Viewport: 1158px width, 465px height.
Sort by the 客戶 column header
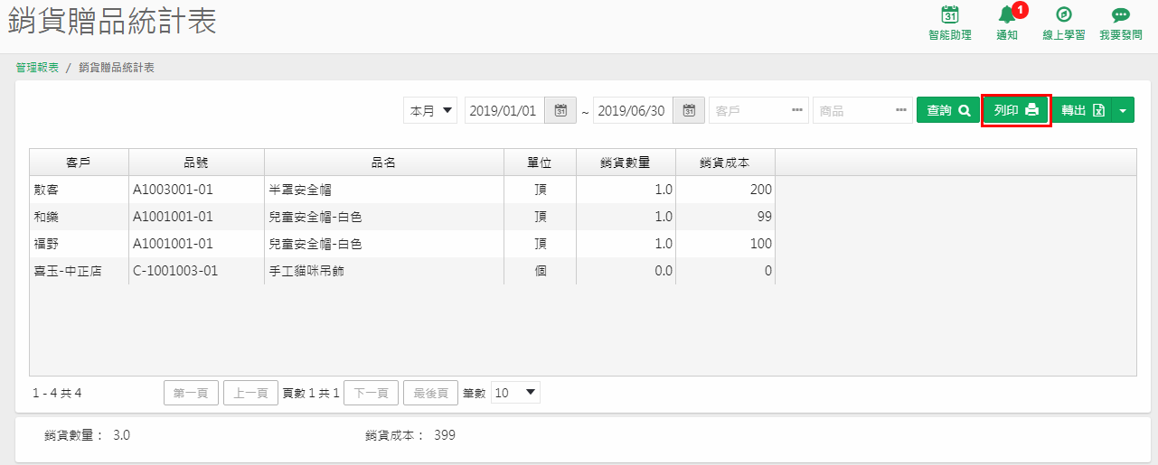(x=79, y=163)
